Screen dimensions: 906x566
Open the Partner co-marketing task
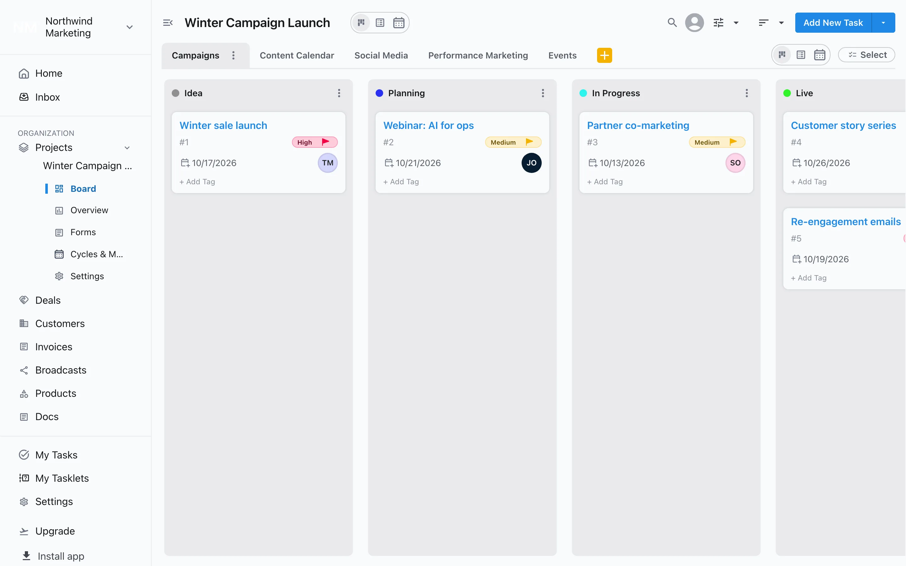[638, 125]
